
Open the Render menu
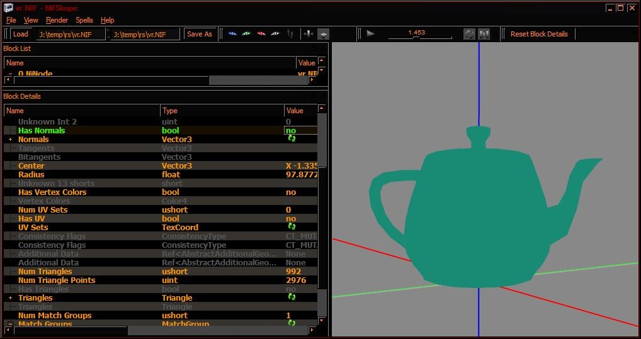[57, 20]
